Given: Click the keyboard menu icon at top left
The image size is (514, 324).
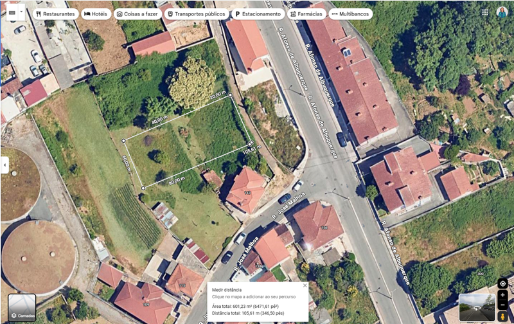Looking at the screenshot, I should tap(12, 12).
